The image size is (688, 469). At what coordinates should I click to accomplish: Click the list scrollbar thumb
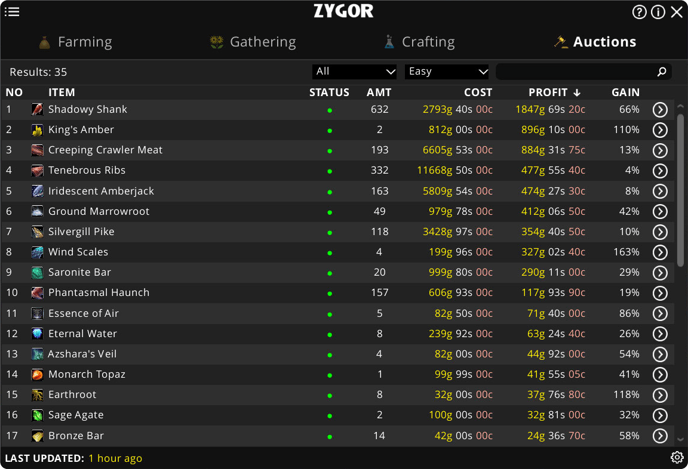tap(680, 190)
